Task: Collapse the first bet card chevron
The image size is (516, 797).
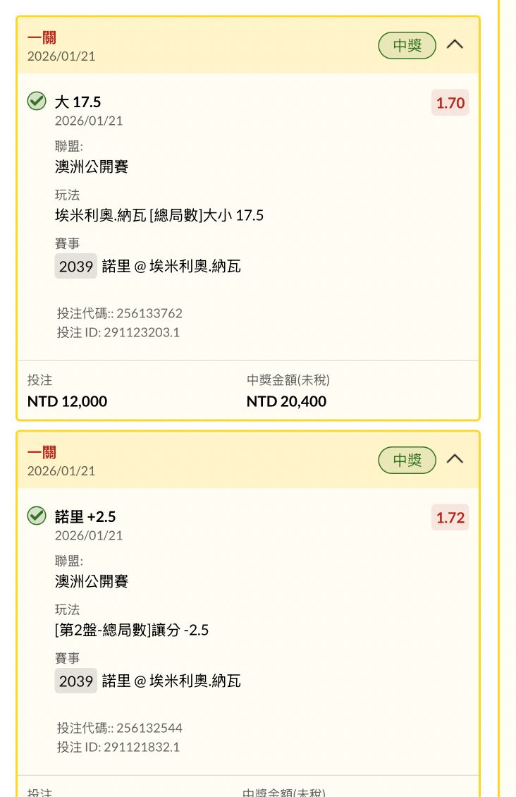Action: coord(455,45)
